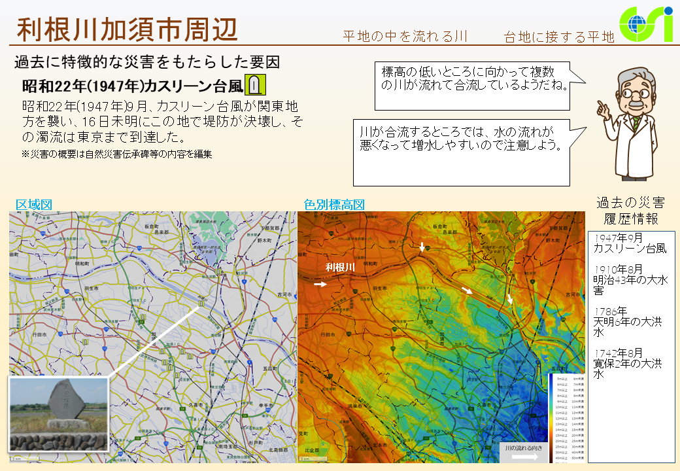Click the 昭和22年(1947年)カスリーン台風 heading text
680x471 pixels.
pyautogui.click(x=132, y=86)
